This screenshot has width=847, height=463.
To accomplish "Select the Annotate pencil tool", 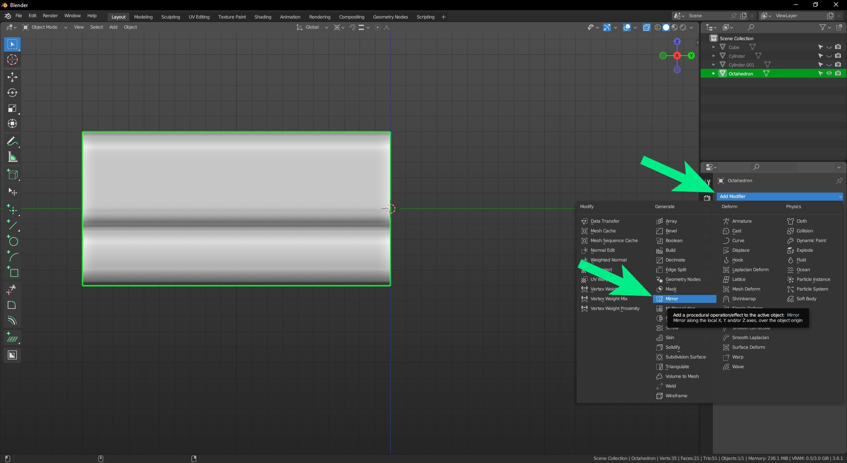I will [x=12, y=142].
